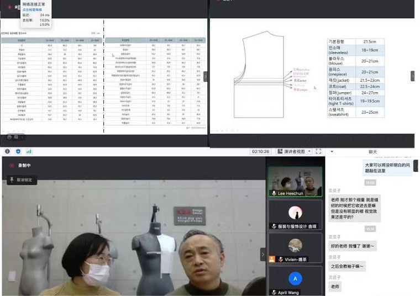This screenshot has height=296, width=420.
Task: Click the 好的老师 我懂了 chat message
Action: click(x=353, y=246)
